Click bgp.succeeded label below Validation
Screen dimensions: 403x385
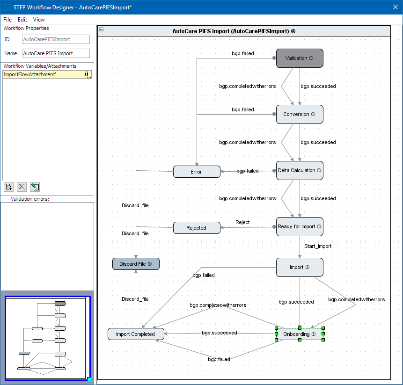[318, 86]
